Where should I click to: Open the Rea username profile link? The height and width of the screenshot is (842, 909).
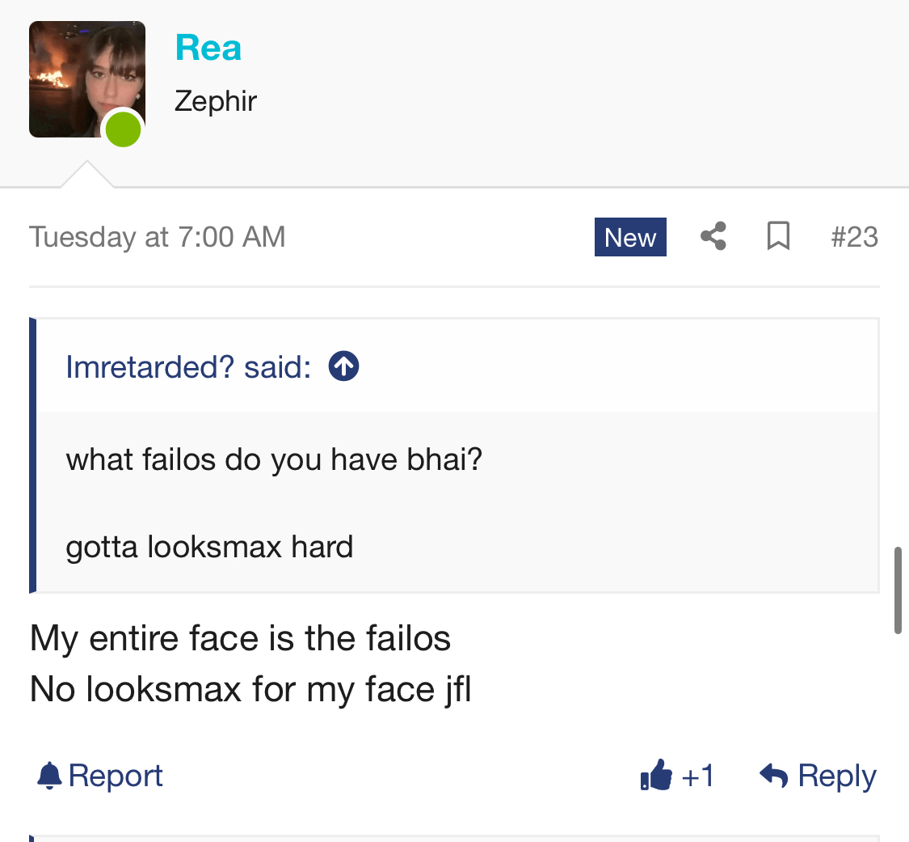[x=208, y=48]
